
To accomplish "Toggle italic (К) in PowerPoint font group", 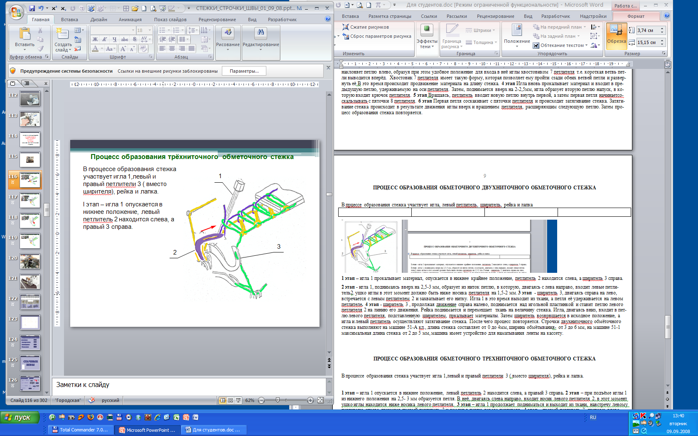I will click(105, 39).
